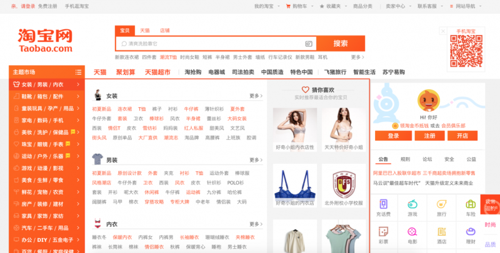Click the 登录 button in user panel
500x253 pixels.
[x=393, y=136]
